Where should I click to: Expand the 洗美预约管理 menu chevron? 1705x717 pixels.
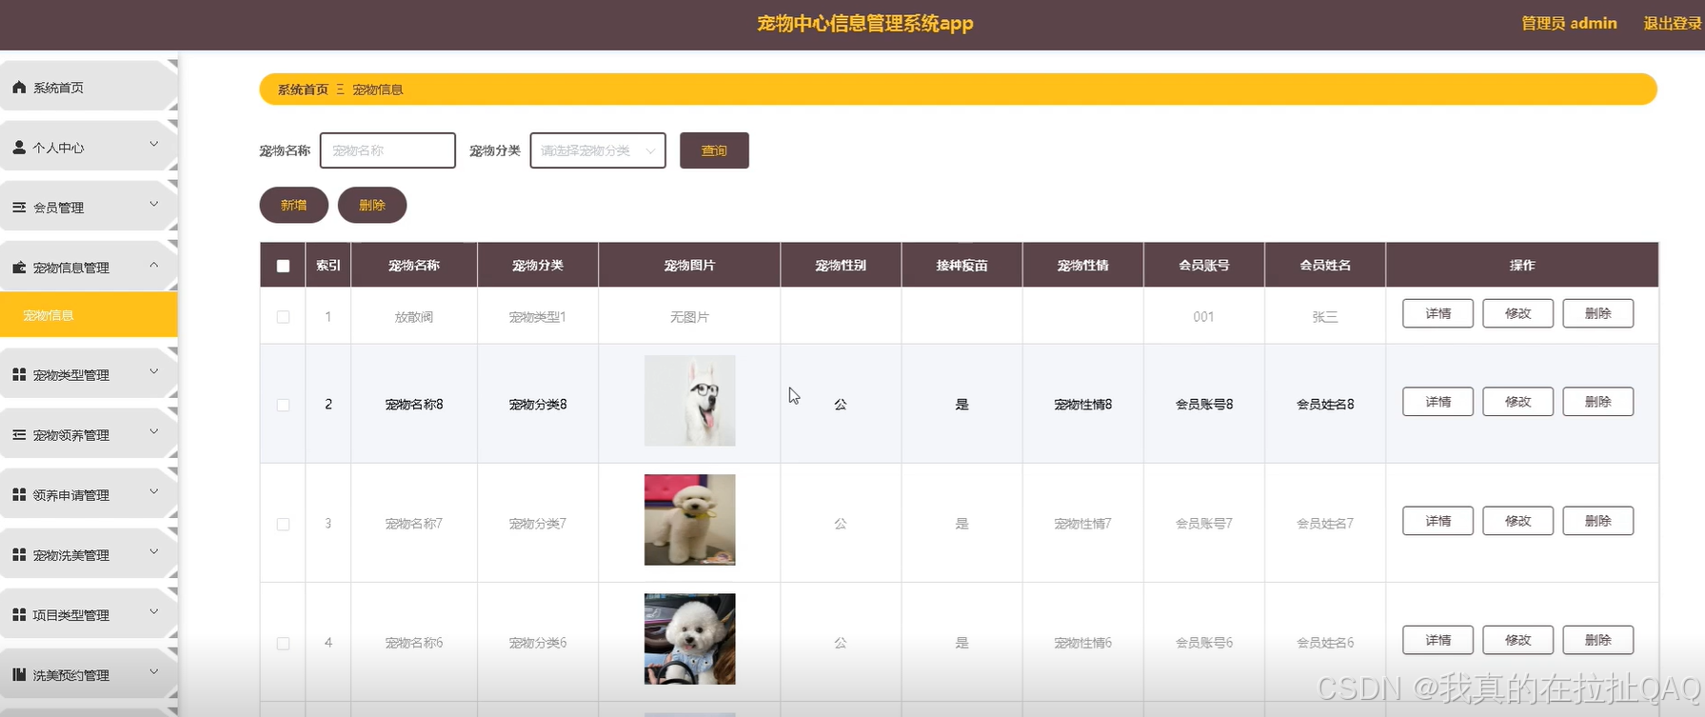[154, 671]
